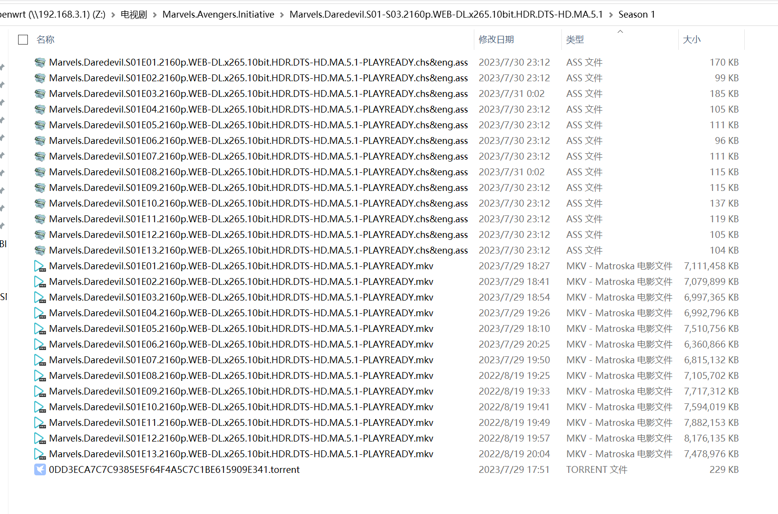The height and width of the screenshot is (514, 778).
Task: Click the S01E10 .ass subtitle file icon
Action: pos(40,203)
